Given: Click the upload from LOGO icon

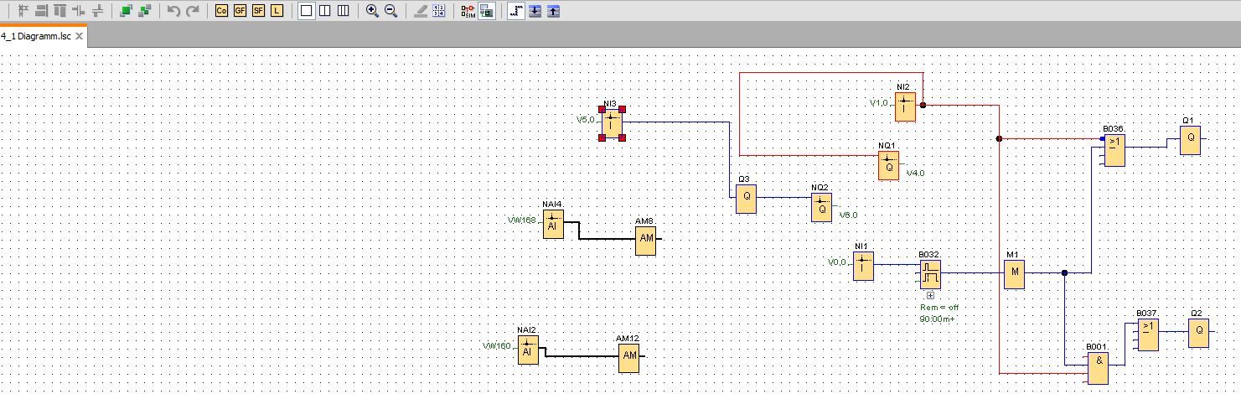Looking at the screenshot, I should coord(553,11).
